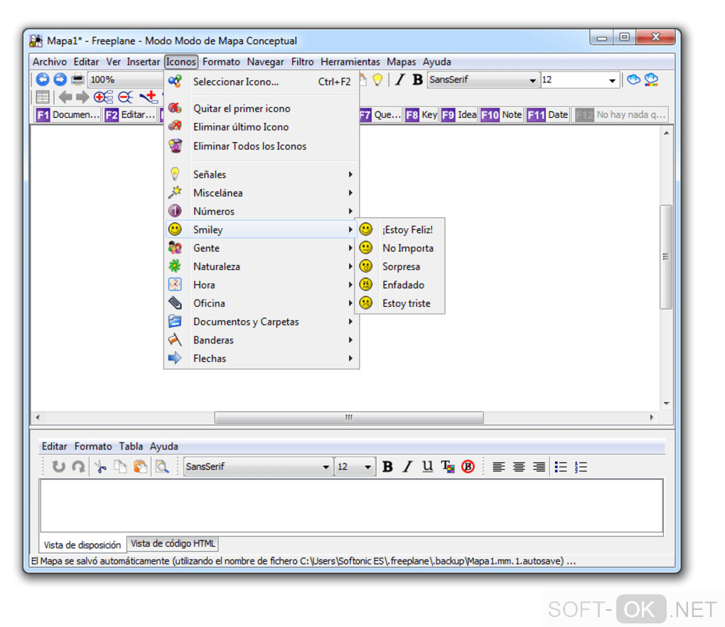Click the cut scissors icon in note editor
This screenshot has width=725, height=627.
click(x=100, y=467)
